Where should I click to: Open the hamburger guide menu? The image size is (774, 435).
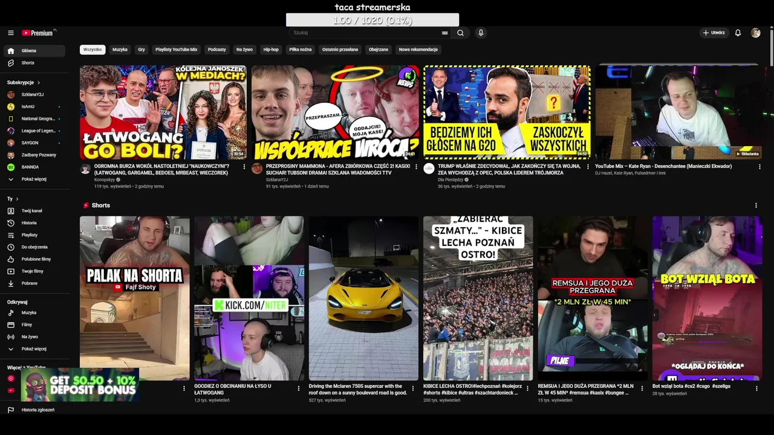pos(11,33)
